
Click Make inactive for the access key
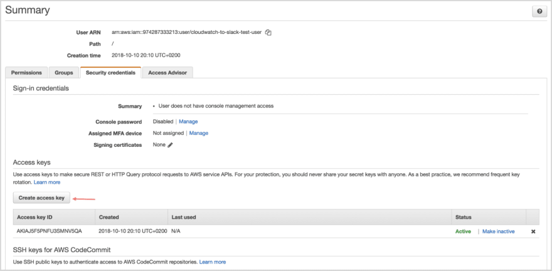(x=498, y=231)
